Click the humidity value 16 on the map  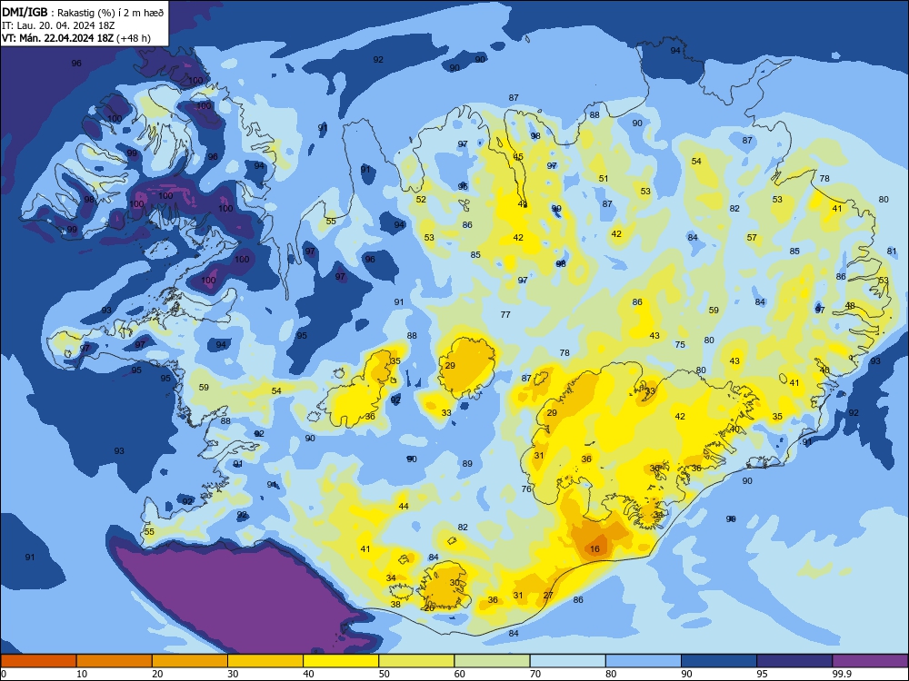click(594, 549)
